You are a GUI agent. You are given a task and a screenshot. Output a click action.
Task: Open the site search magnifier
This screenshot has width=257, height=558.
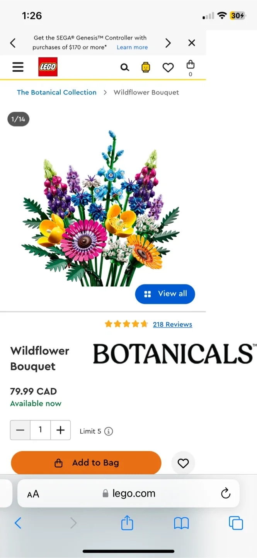tap(124, 67)
